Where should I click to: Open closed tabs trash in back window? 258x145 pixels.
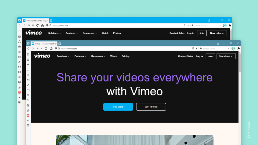tap(209, 21)
